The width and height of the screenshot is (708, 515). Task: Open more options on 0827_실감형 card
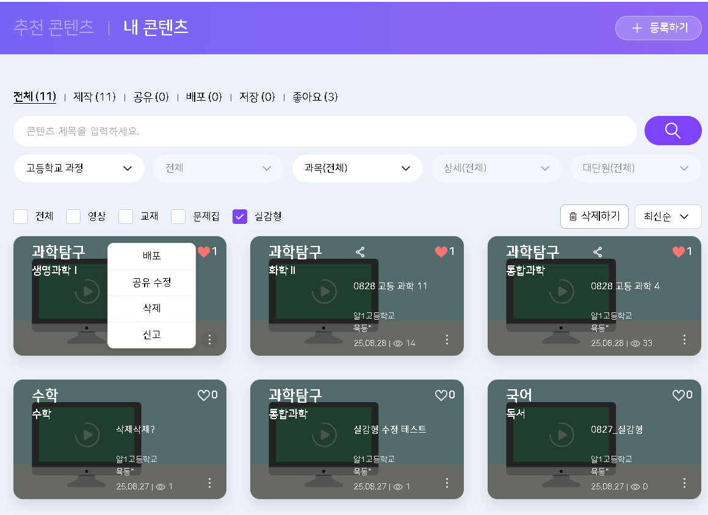coord(684,483)
